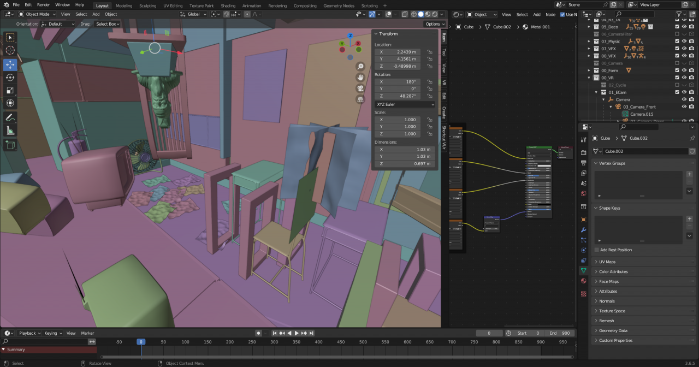Click the Location X value field
Image resolution: width=699 pixels, height=367 pixels.
coord(397,52)
